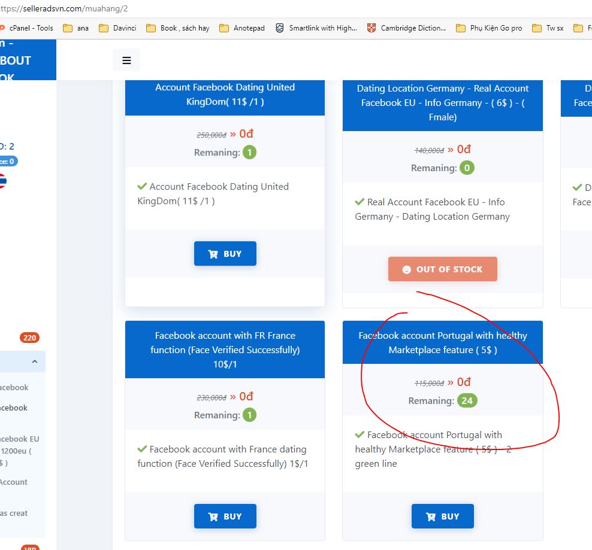The height and width of the screenshot is (550, 592).
Task: Open the Davinci bookmark folder
Action: (x=117, y=28)
